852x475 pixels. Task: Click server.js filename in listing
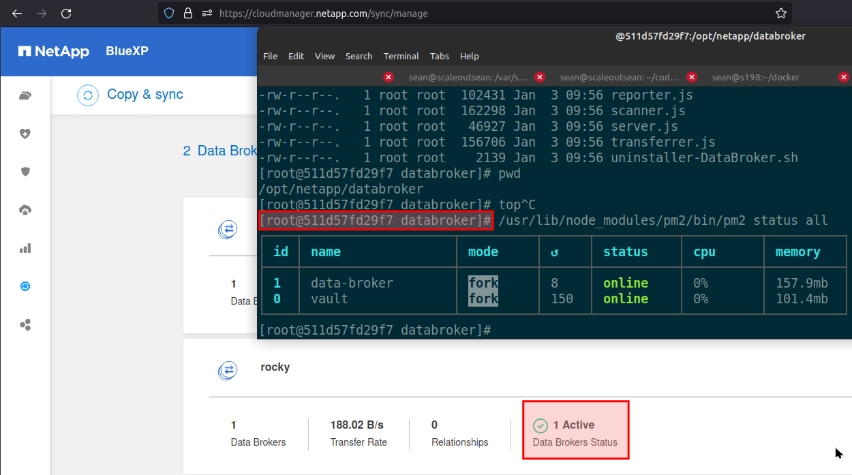pos(644,126)
